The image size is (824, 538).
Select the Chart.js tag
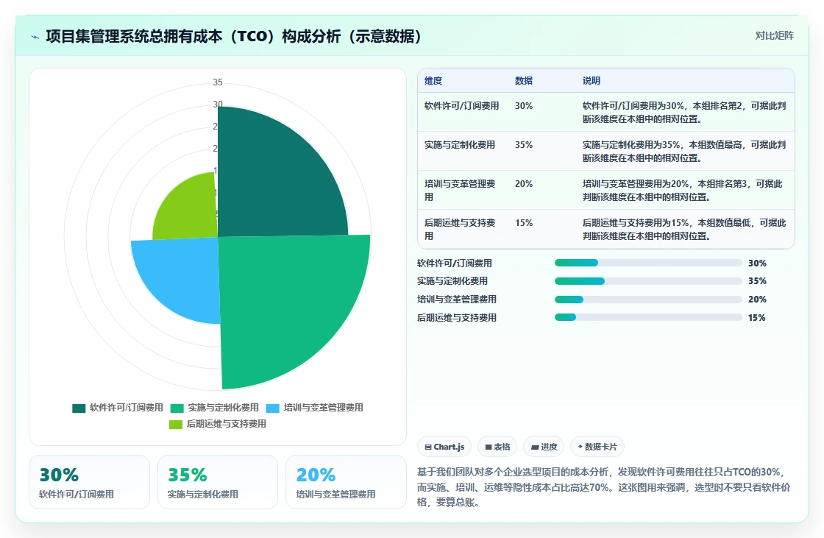pos(444,447)
